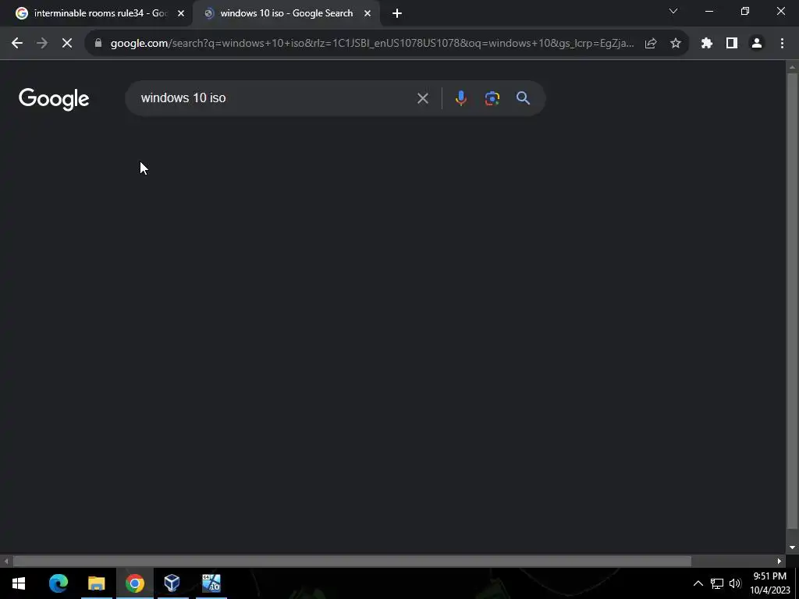Click the scroll-left arrow
This screenshot has height=599, width=799.
6,562
